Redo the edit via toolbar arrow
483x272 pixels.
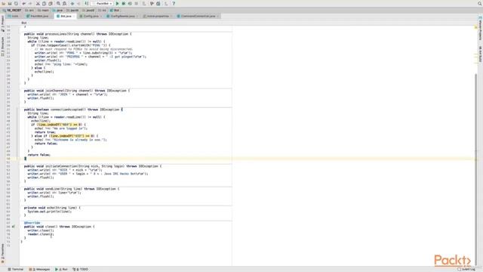(x=30, y=3)
